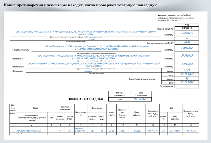Select the value 'договор'
Screen dimensions: 211x143
point(88,71)
